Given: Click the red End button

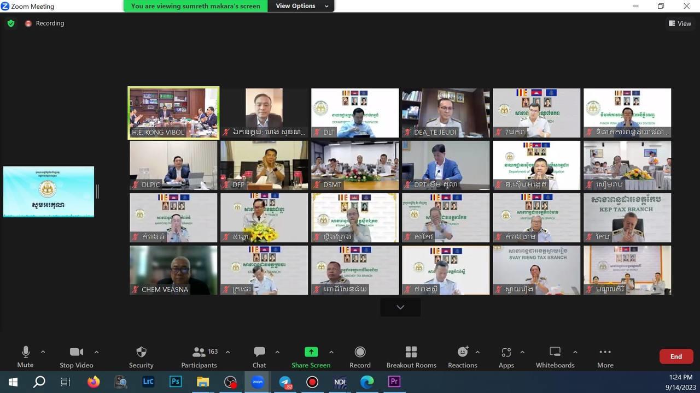Looking at the screenshot, I should coord(676,356).
